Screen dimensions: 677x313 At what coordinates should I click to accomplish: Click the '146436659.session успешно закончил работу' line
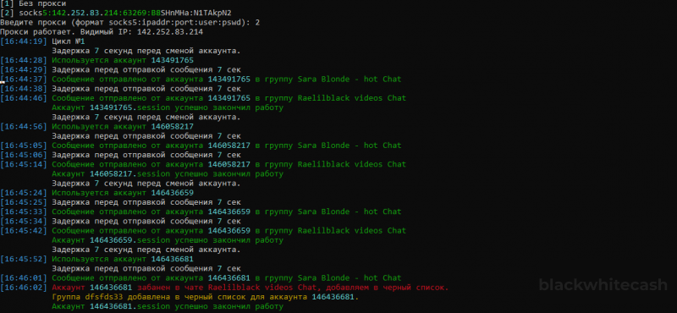point(168,240)
